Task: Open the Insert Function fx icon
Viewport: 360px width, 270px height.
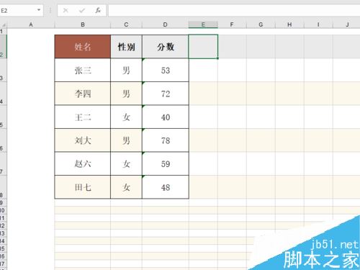Action: [x=98, y=10]
